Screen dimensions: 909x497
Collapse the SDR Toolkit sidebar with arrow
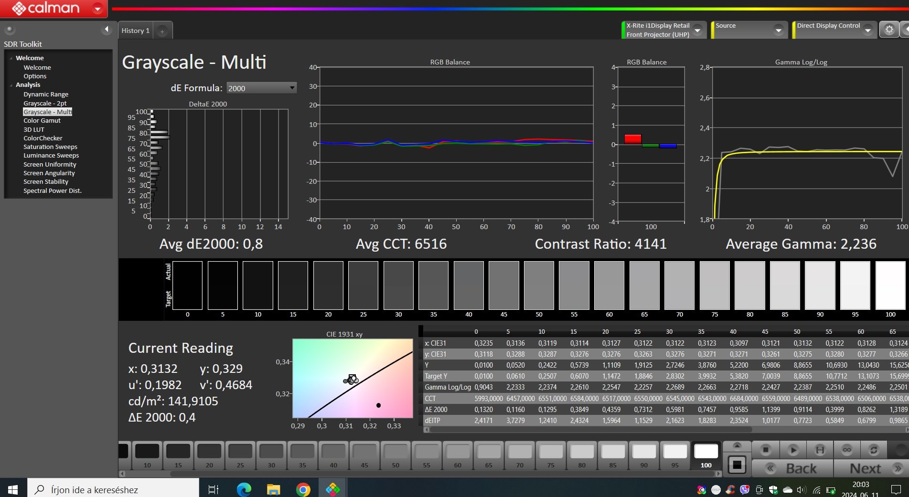tap(107, 30)
